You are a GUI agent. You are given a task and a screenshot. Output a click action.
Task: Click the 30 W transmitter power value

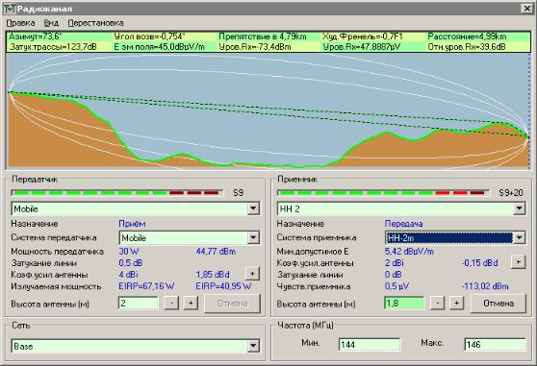pos(129,252)
